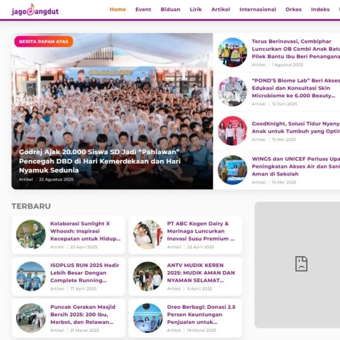Open the Godrej Ajak 20.000 Siswa SD headline

[x=100, y=161]
